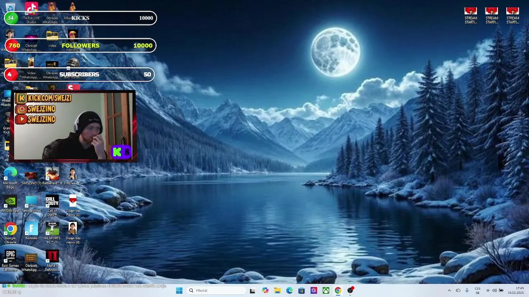Click the microphone tray icon
The image size is (529, 297).
[x=467, y=290]
